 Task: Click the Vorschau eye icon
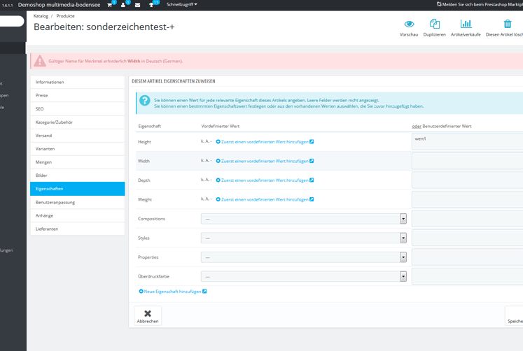[409, 24]
